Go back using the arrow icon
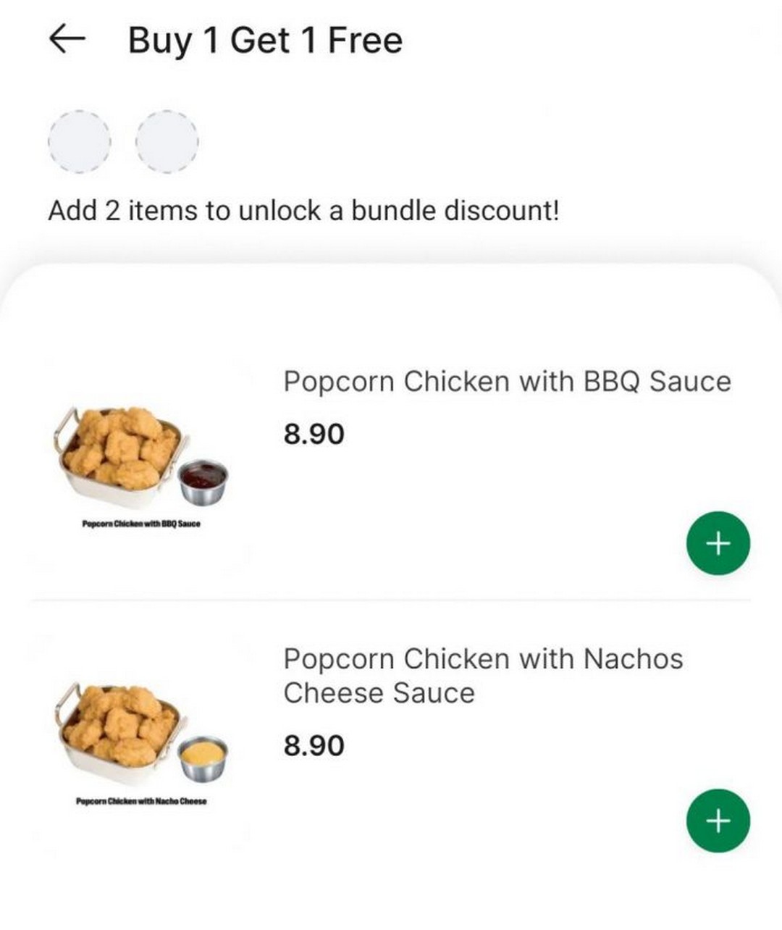The image size is (782, 930). coord(67,40)
